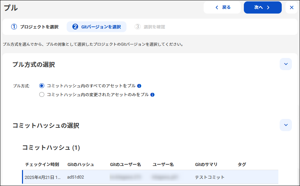This screenshot has height=186, width=300.
Task: Click info icon next to 変更されたアセットのみをプル
Action: click(x=153, y=95)
